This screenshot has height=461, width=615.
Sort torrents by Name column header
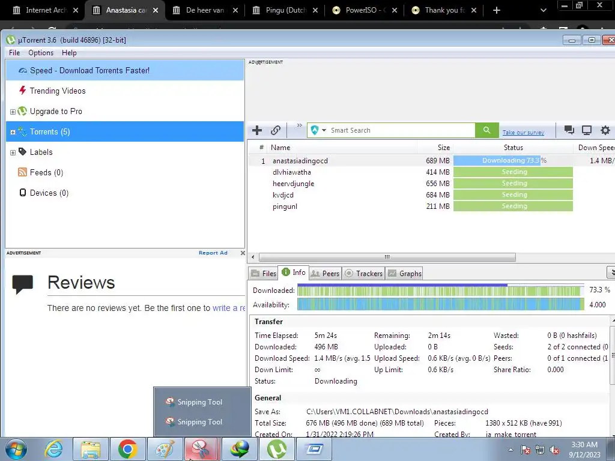point(342,148)
